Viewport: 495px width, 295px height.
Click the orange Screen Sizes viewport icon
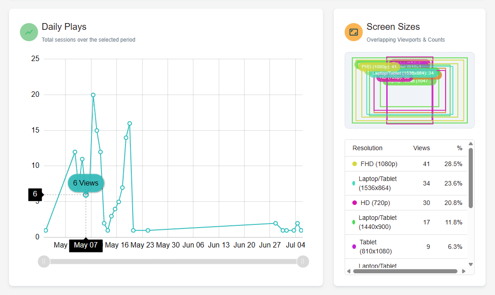(x=354, y=32)
